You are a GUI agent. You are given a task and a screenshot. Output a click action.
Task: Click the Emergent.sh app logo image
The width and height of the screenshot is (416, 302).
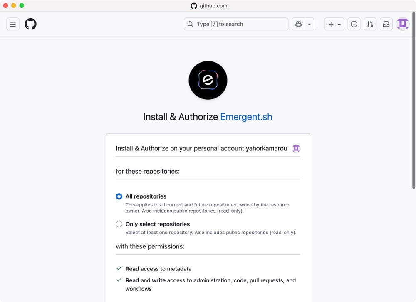click(x=208, y=80)
